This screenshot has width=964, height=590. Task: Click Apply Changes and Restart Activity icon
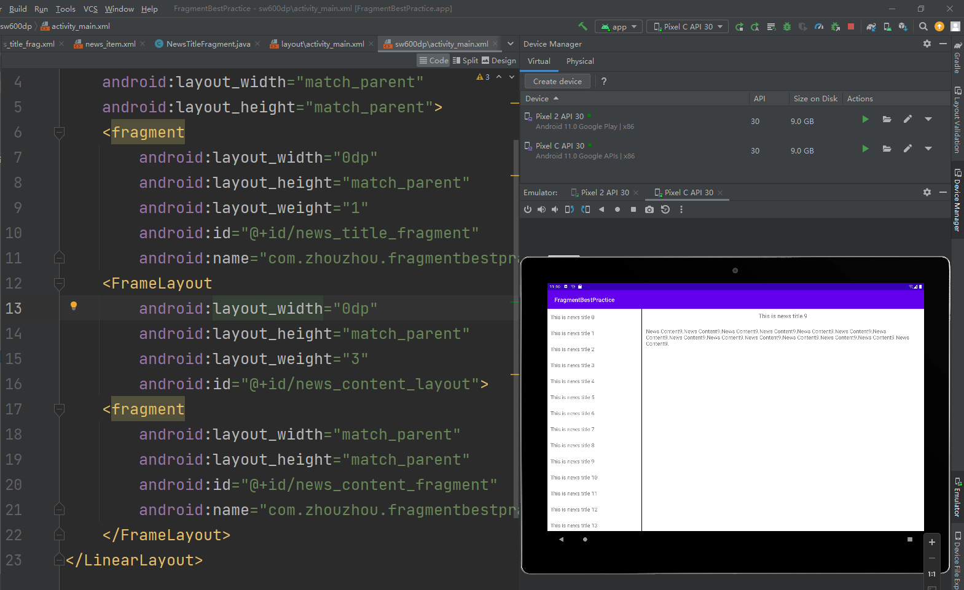click(739, 26)
